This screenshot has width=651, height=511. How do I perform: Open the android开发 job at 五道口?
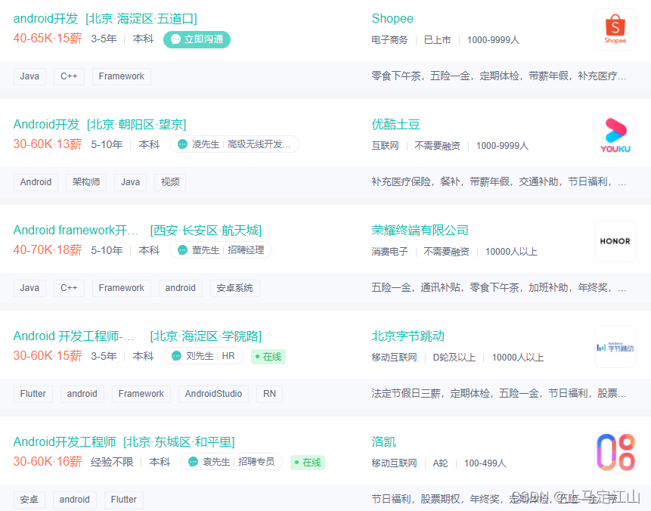(x=105, y=19)
